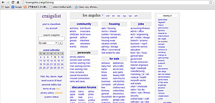Open 'san diego' nearby city link
The height and width of the screenshot is (103, 215).
pyautogui.click(x=162, y=71)
